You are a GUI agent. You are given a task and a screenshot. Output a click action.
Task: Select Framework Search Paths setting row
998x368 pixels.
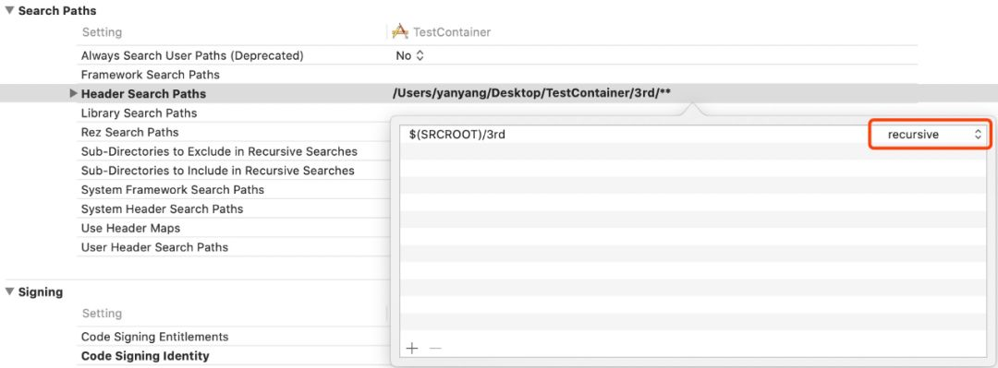pyautogui.click(x=496, y=75)
